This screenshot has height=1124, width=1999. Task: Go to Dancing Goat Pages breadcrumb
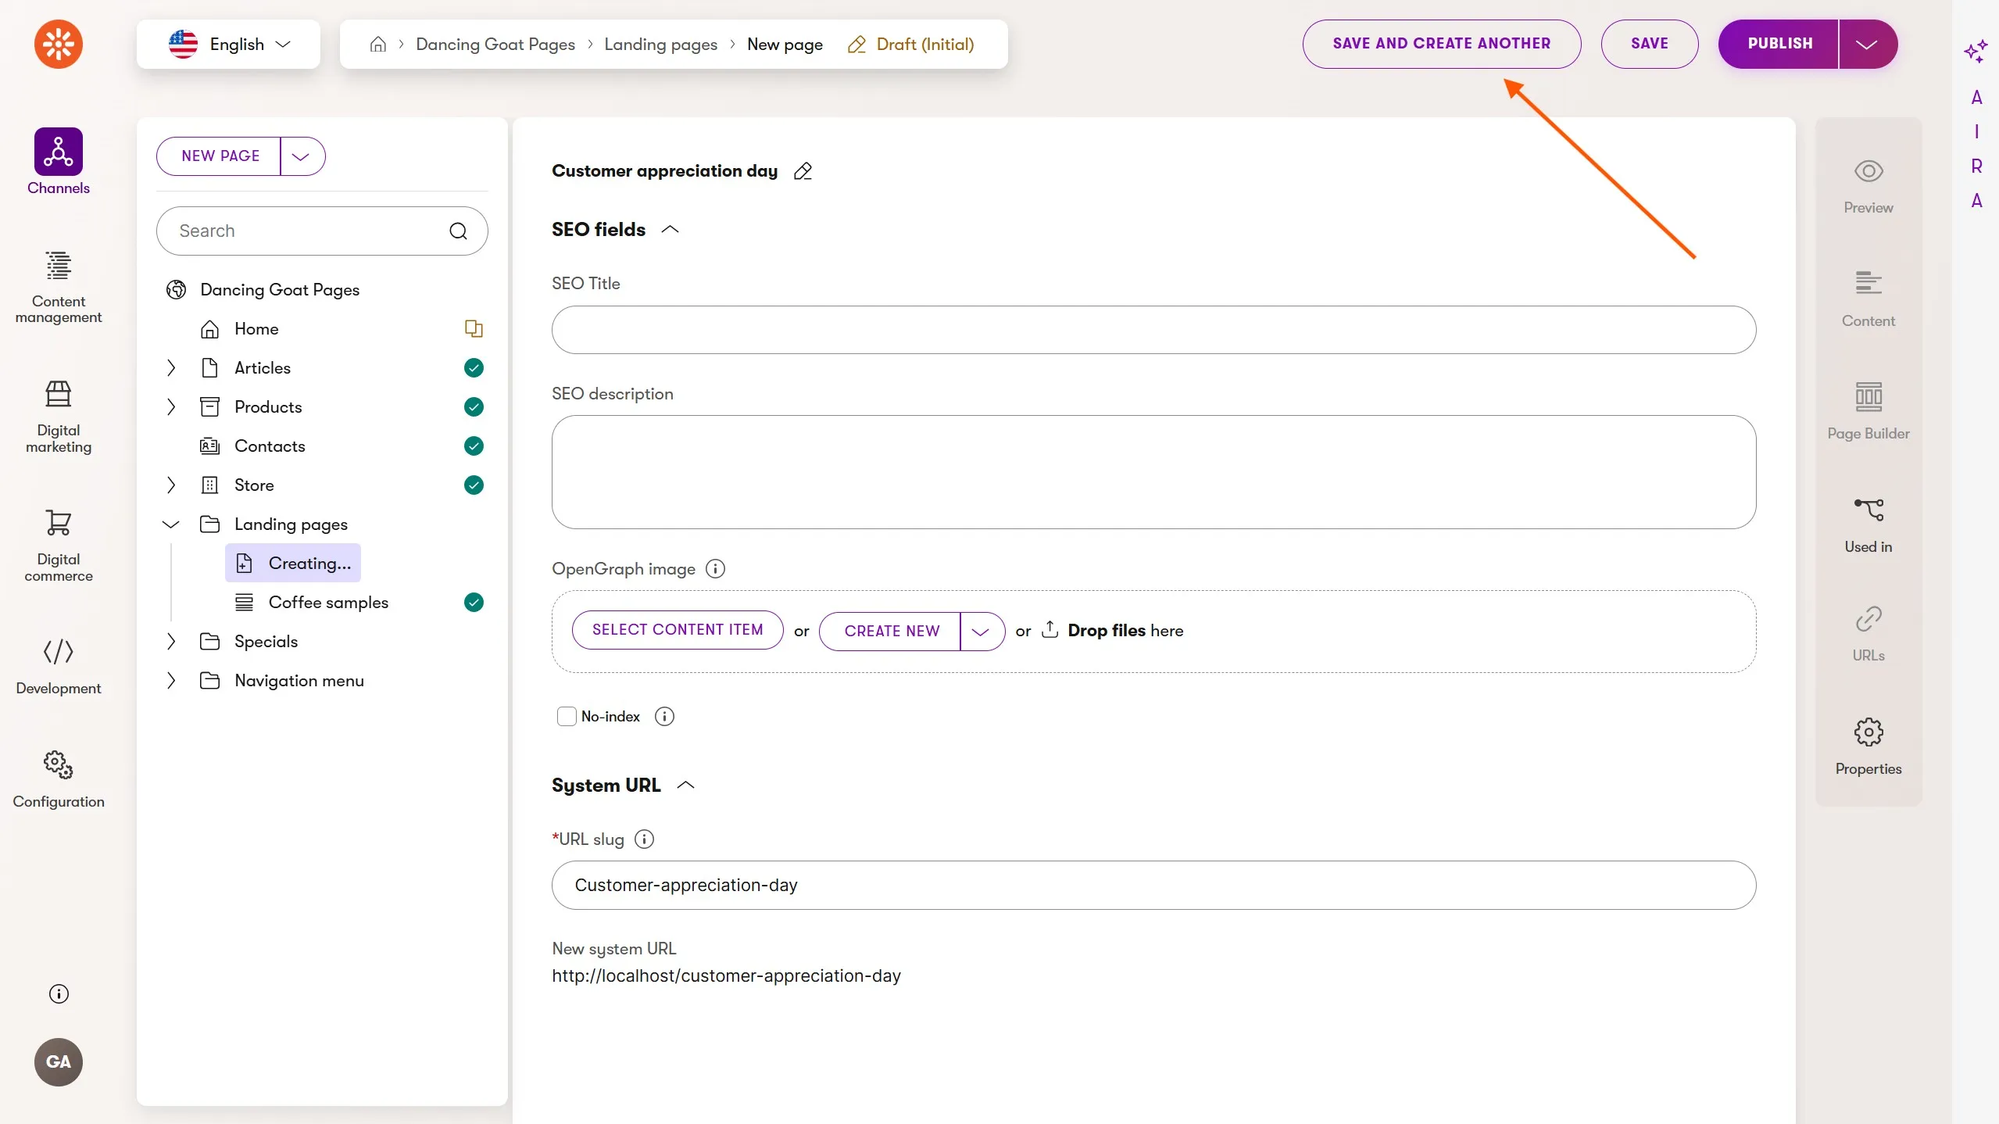(x=495, y=45)
